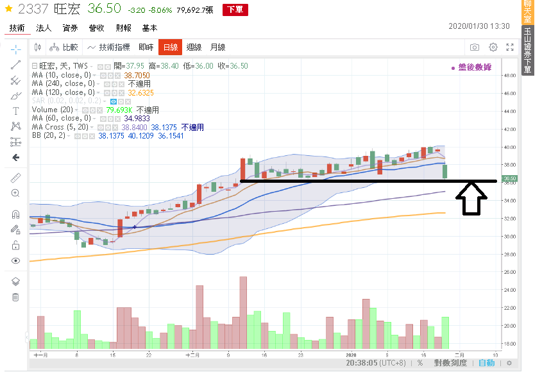The image size is (542, 372).
Task: Expand MA (60, close, 0) dropdown arrow
Action: pyautogui.click(x=95, y=119)
